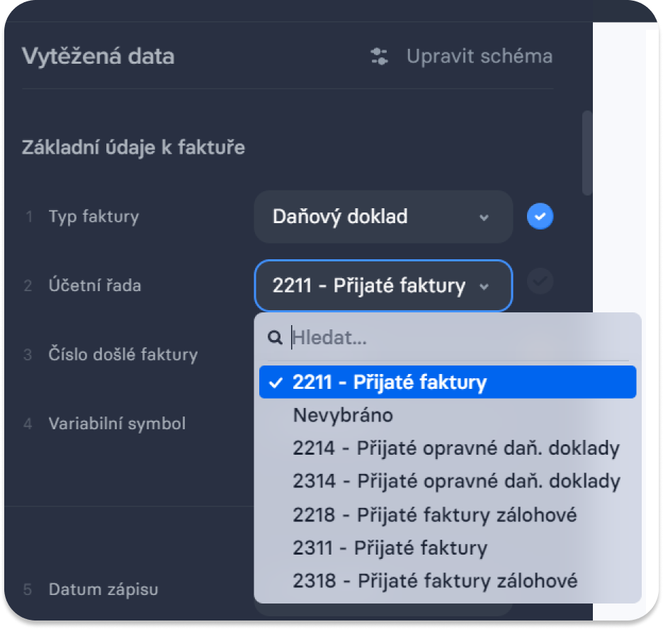
Task: Click the search magnifier icon
Action: (275, 337)
